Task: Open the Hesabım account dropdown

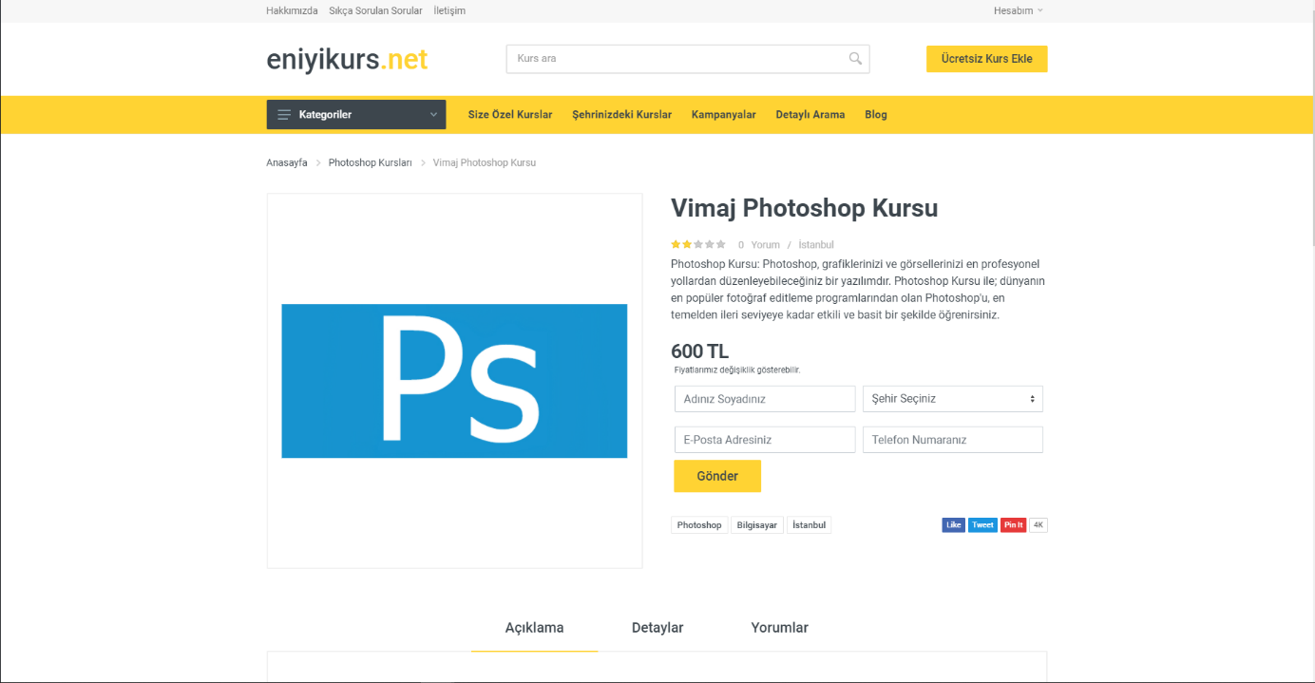Action: (1018, 10)
